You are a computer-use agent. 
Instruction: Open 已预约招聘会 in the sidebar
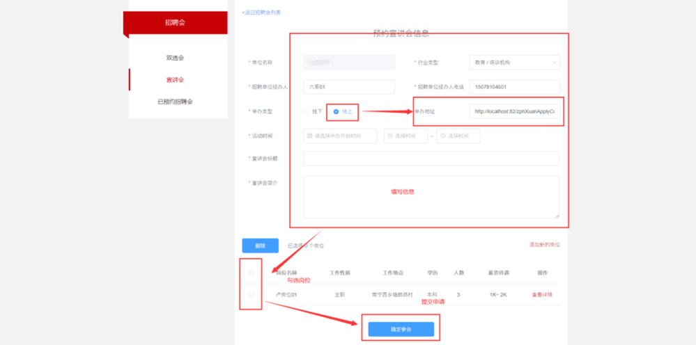(x=175, y=102)
